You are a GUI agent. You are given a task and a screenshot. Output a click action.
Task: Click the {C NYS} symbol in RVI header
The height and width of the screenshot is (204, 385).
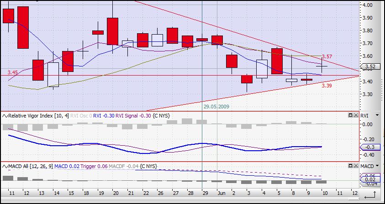[x=161, y=116]
